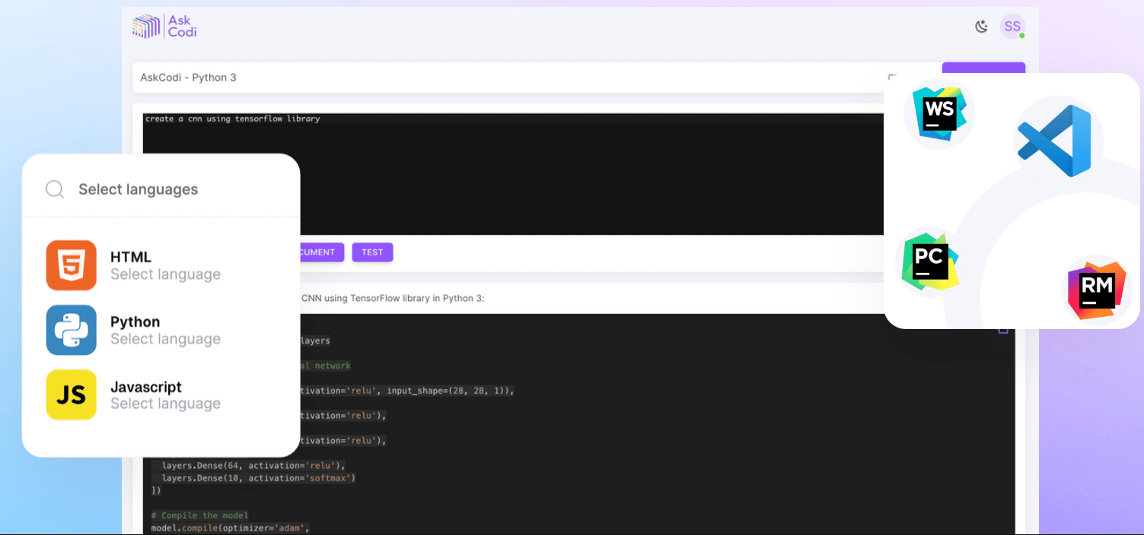Image resolution: width=1144 pixels, height=535 pixels.
Task: Click the RubyMine RM icon
Action: coord(1098,291)
